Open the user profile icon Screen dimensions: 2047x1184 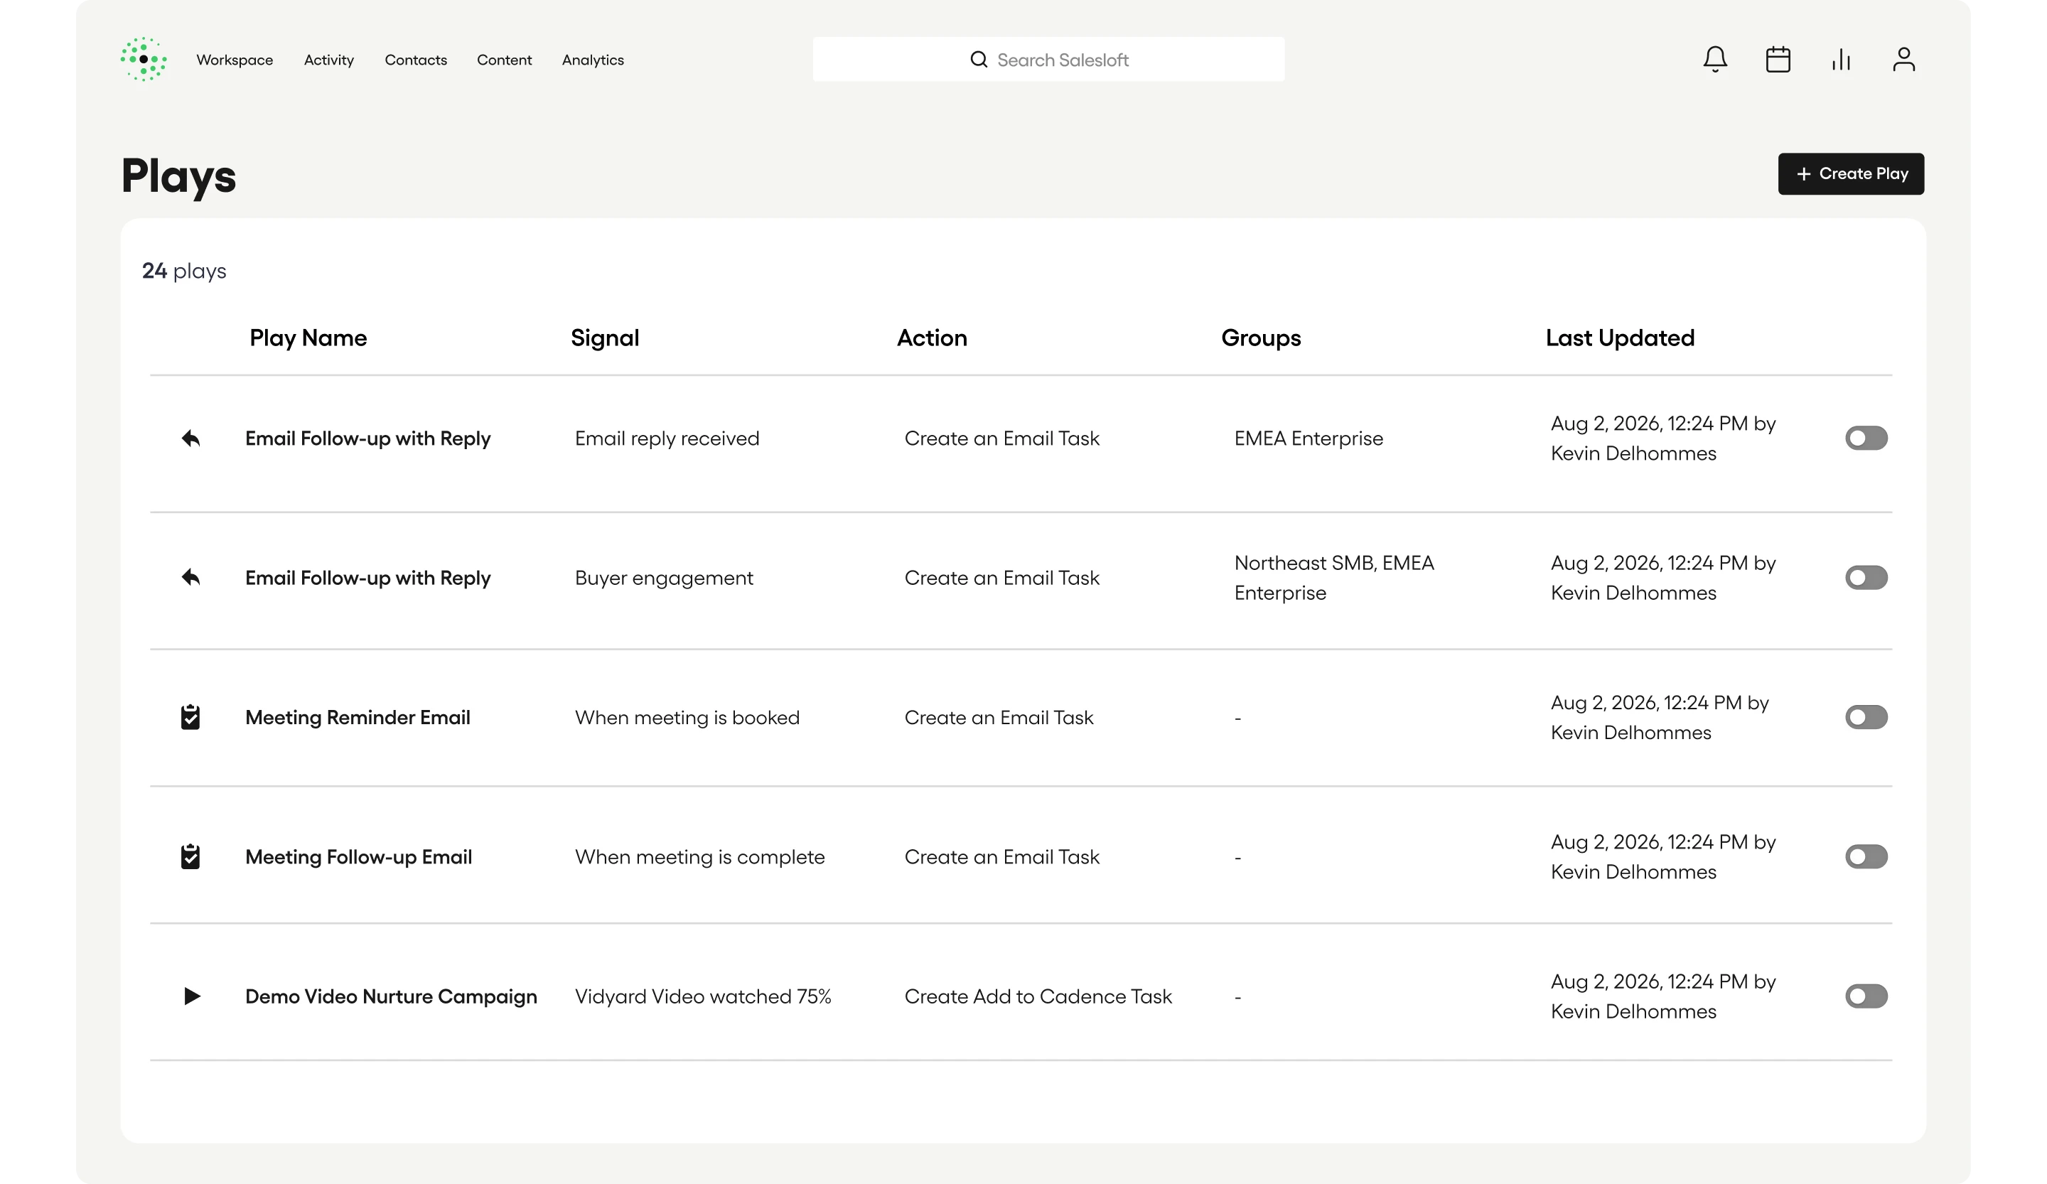(1904, 59)
